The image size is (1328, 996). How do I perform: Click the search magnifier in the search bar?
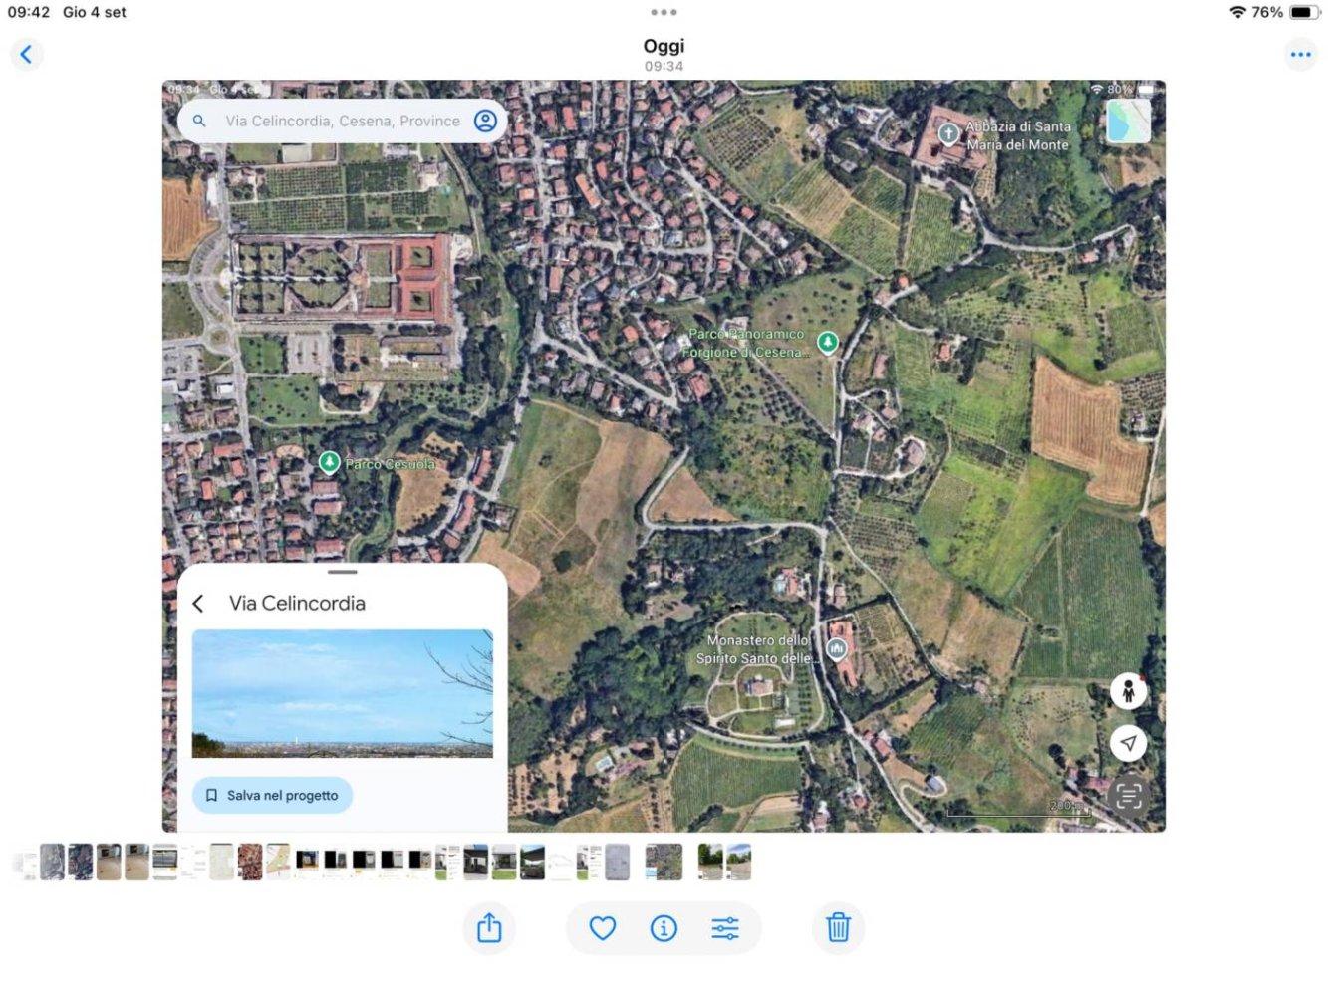[200, 121]
